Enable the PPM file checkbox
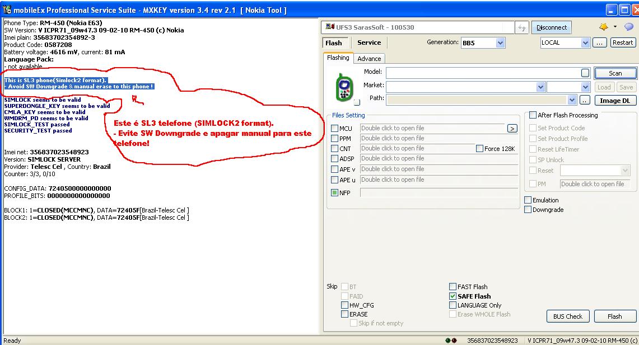Viewport: 639px width, 345px height. click(334, 138)
